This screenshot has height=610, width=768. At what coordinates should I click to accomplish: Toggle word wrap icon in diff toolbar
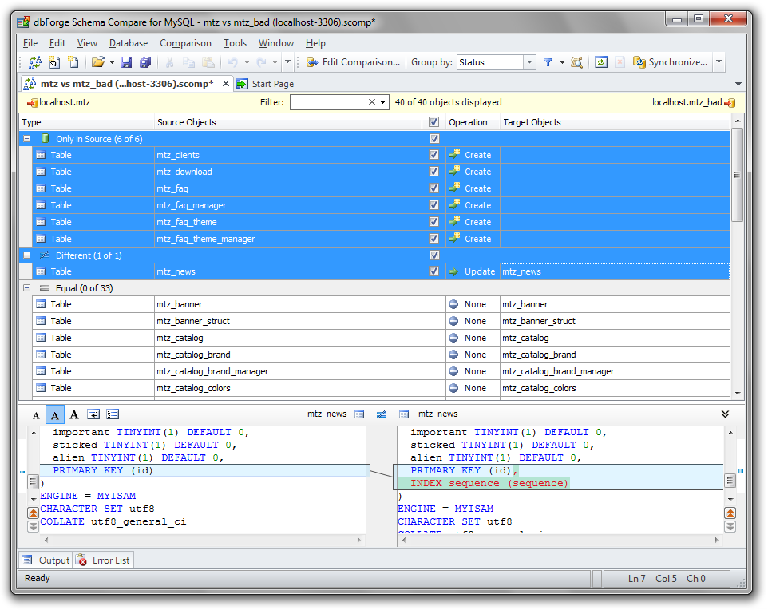[93, 414]
